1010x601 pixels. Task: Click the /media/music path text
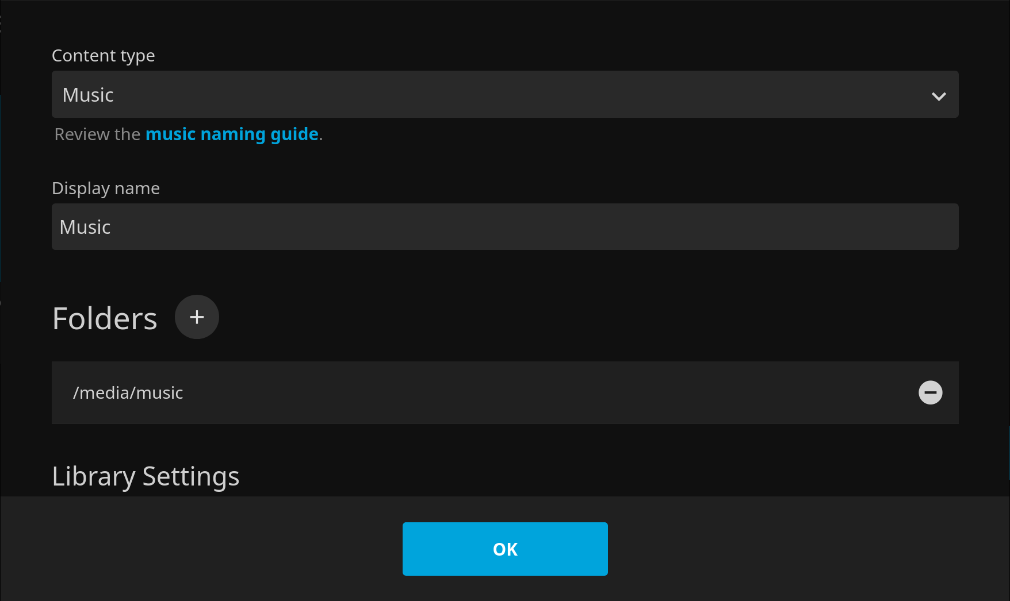(128, 393)
